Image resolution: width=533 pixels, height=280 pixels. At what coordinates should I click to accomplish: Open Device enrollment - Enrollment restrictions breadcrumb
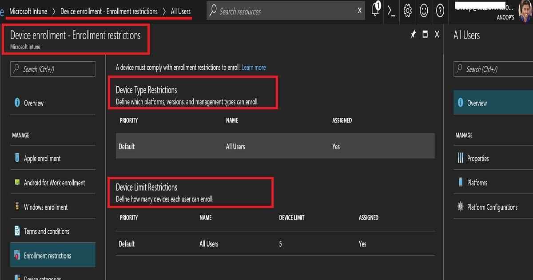[x=109, y=12]
